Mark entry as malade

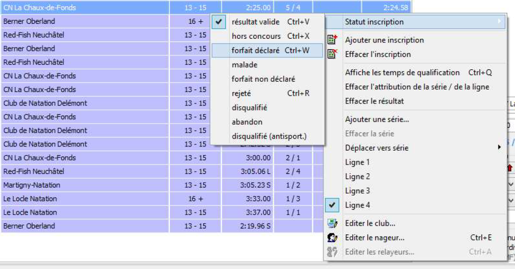245,65
